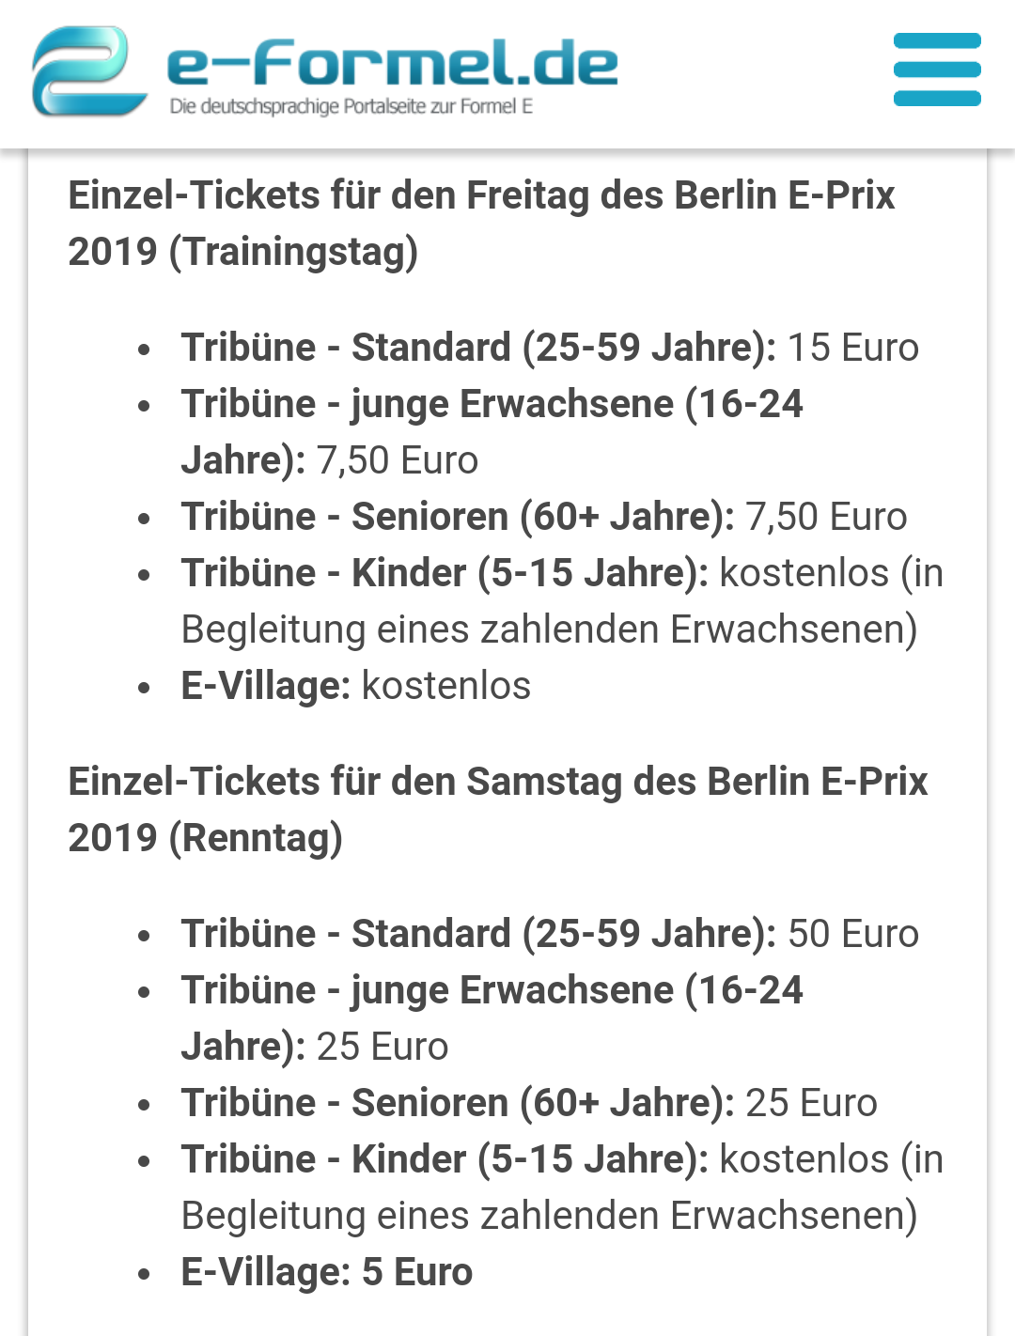Click Friday's 'Tribüne - Senioren (60+ Jahre)' label

(x=458, y=517)
